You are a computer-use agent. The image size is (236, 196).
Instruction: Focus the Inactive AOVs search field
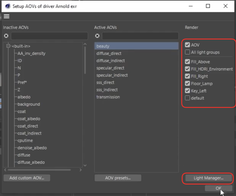coord(49,36)
